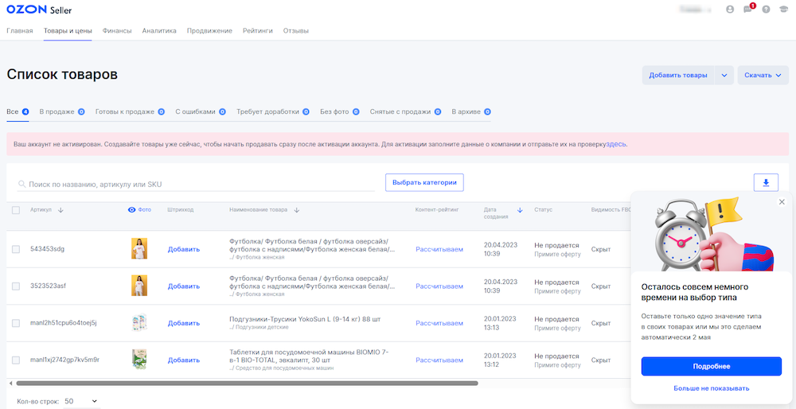This screenshot has height=409, width=796.
Task: Click the help question mark icon
Action: tap(766, 10)
